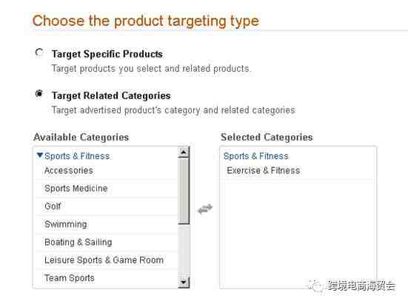
Task: Pick the Golf category
Action: 107,206
